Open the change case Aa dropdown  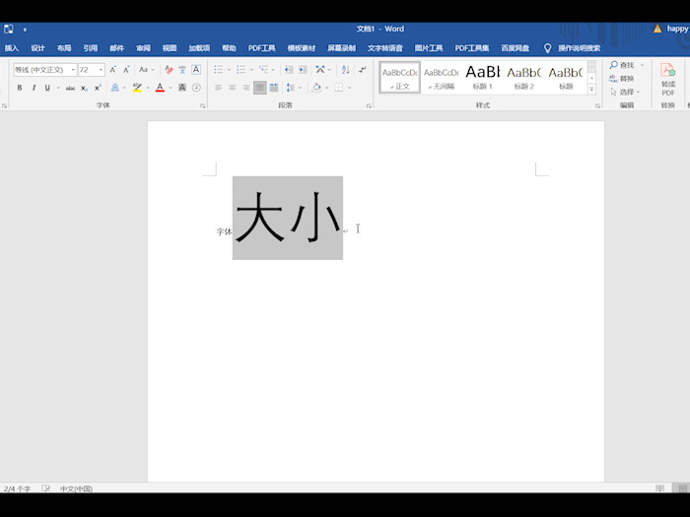[x=147, y=70]
